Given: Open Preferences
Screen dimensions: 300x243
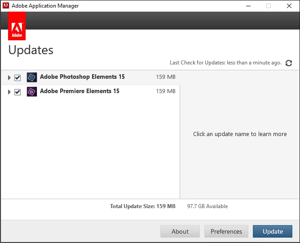Looking at the screenshot, I should tap(226, 231).
